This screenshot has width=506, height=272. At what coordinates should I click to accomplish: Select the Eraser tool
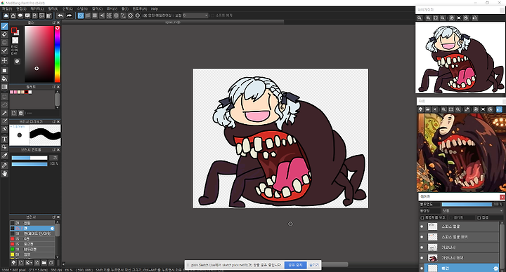pos(4,34)
